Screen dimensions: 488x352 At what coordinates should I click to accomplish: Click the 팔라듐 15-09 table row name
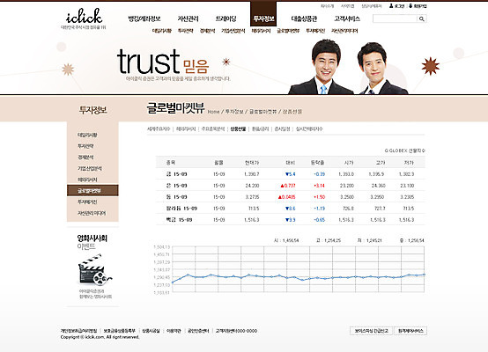(x=181, y=209)
